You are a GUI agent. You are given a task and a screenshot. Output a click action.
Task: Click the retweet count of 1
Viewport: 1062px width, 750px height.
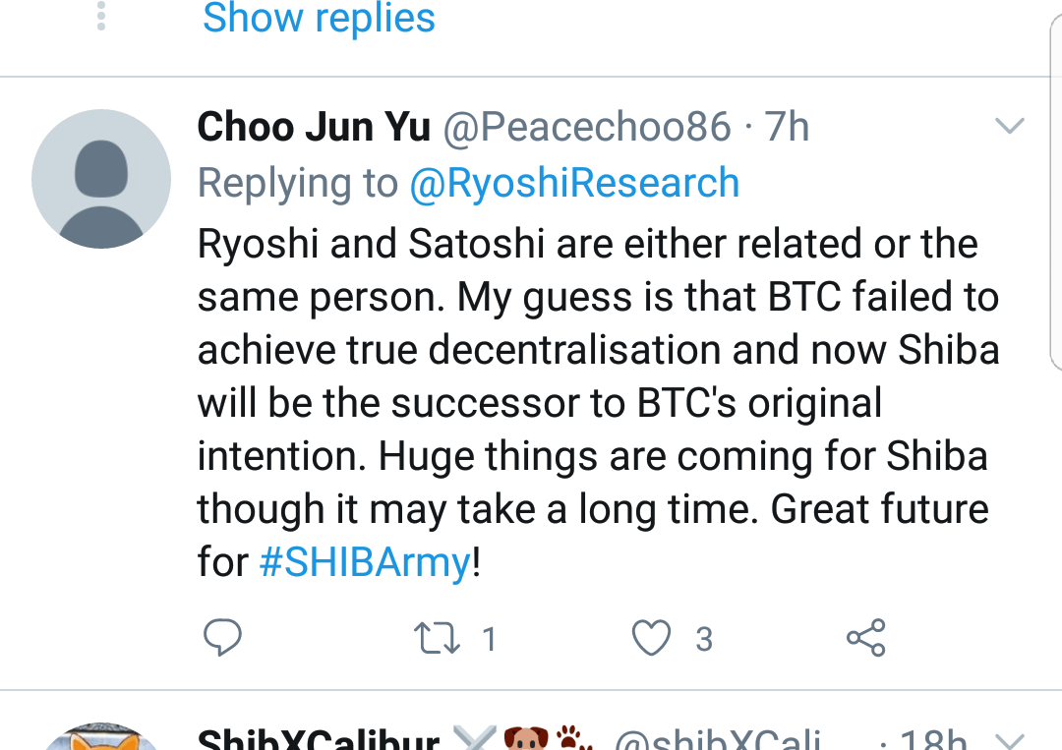tap(489, 640)
